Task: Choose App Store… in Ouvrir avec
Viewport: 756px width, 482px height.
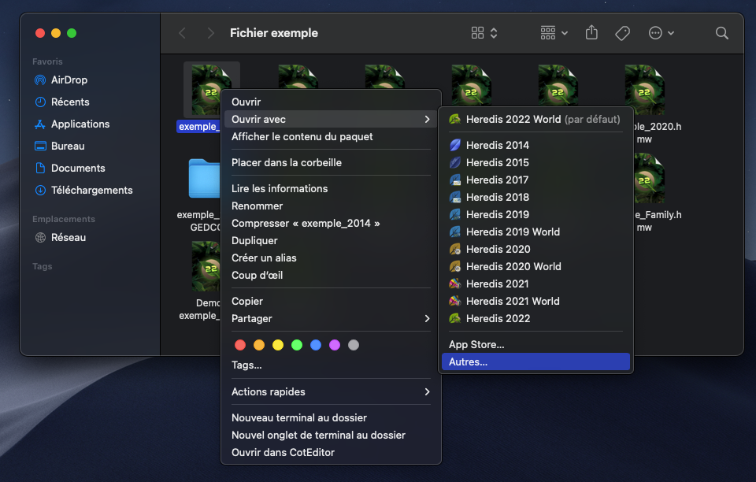Action: 476,344
